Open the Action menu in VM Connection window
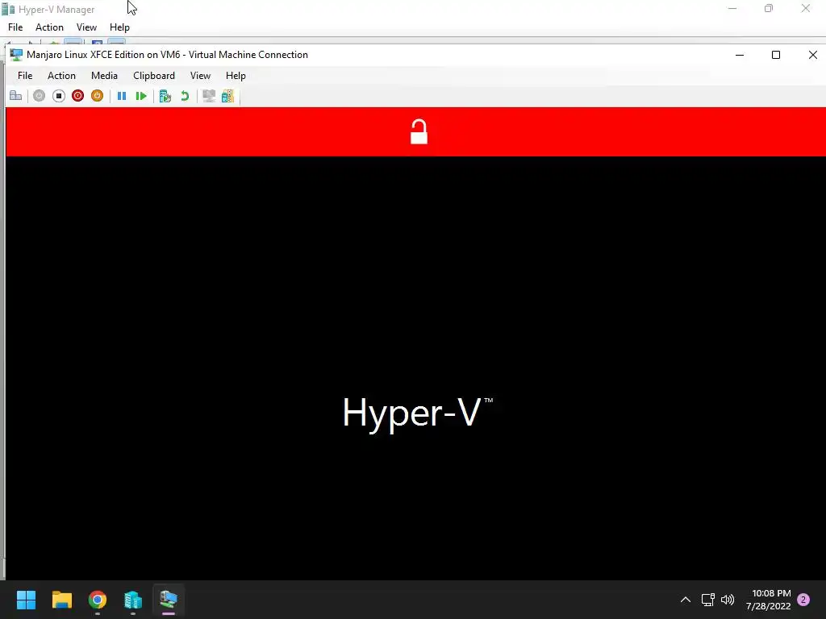The height and width of the screenshot is (619, 826). 61,76
